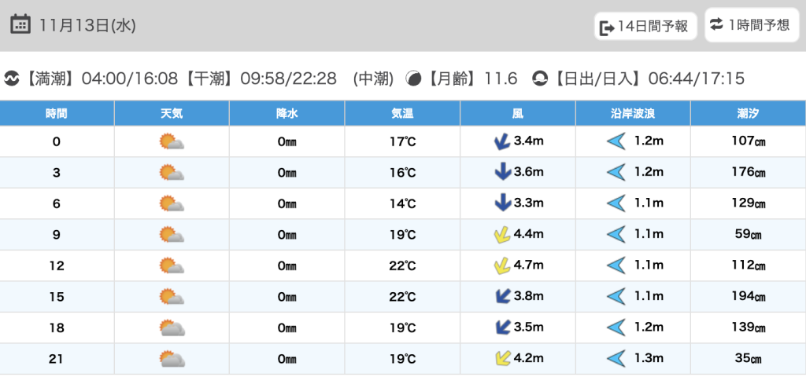The height and width of the screenshot is (377, 806).
Task: Select the 天気 column header
Action: point(172,114)
